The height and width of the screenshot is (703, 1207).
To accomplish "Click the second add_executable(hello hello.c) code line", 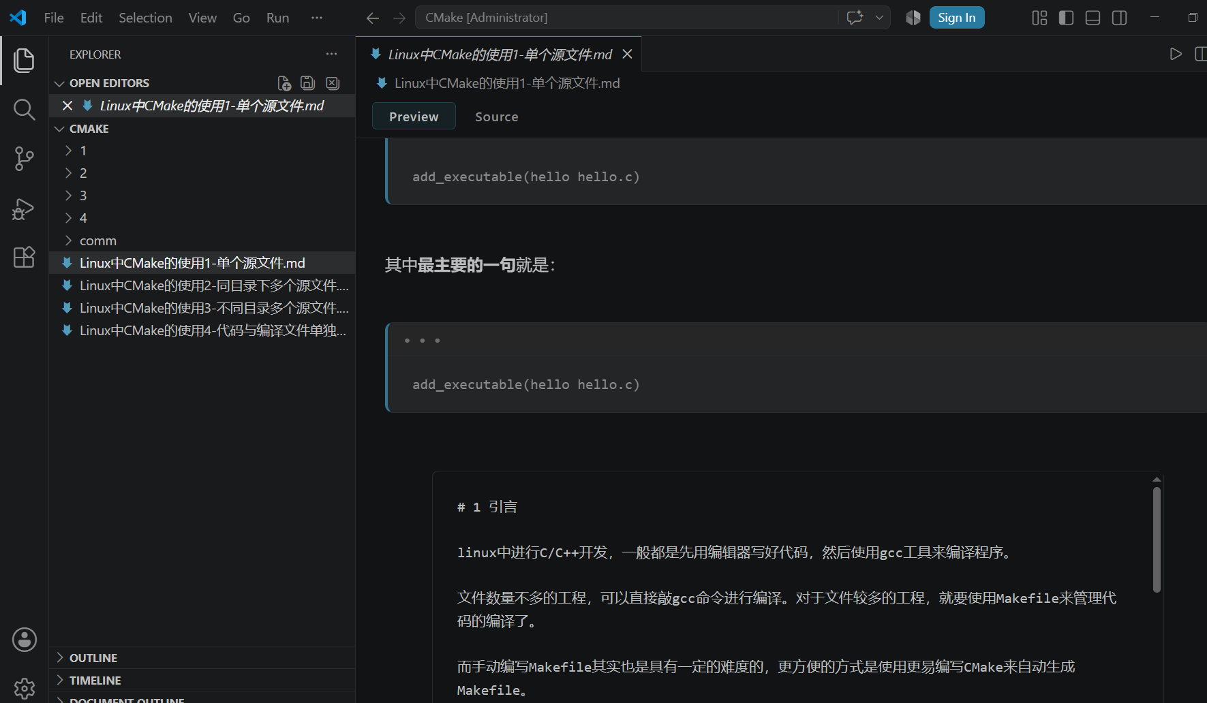I will pos(525,385).
